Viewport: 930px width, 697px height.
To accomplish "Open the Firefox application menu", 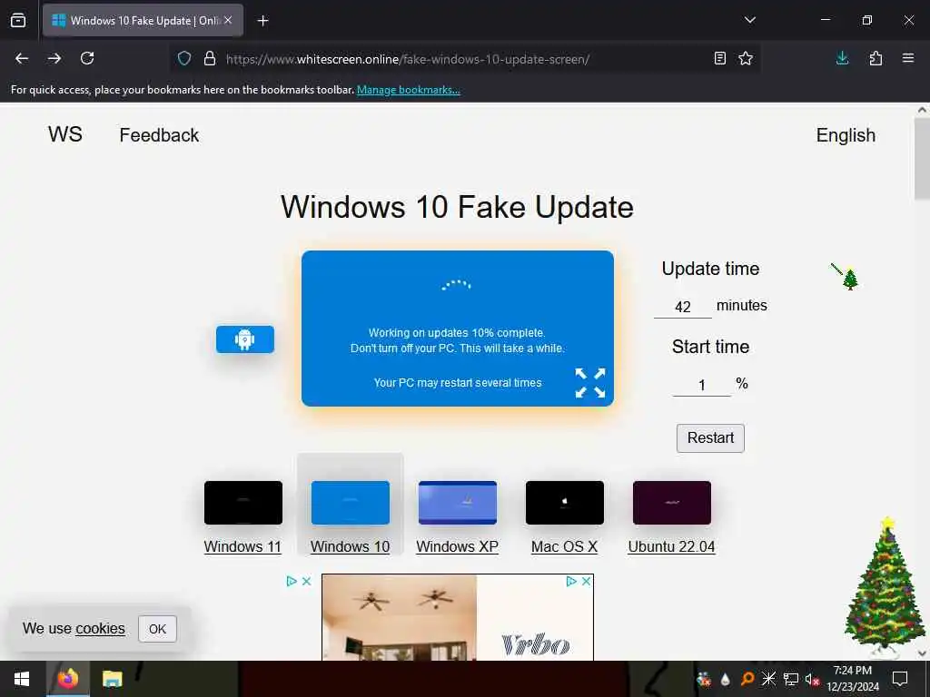I will [x=908, y=58].
